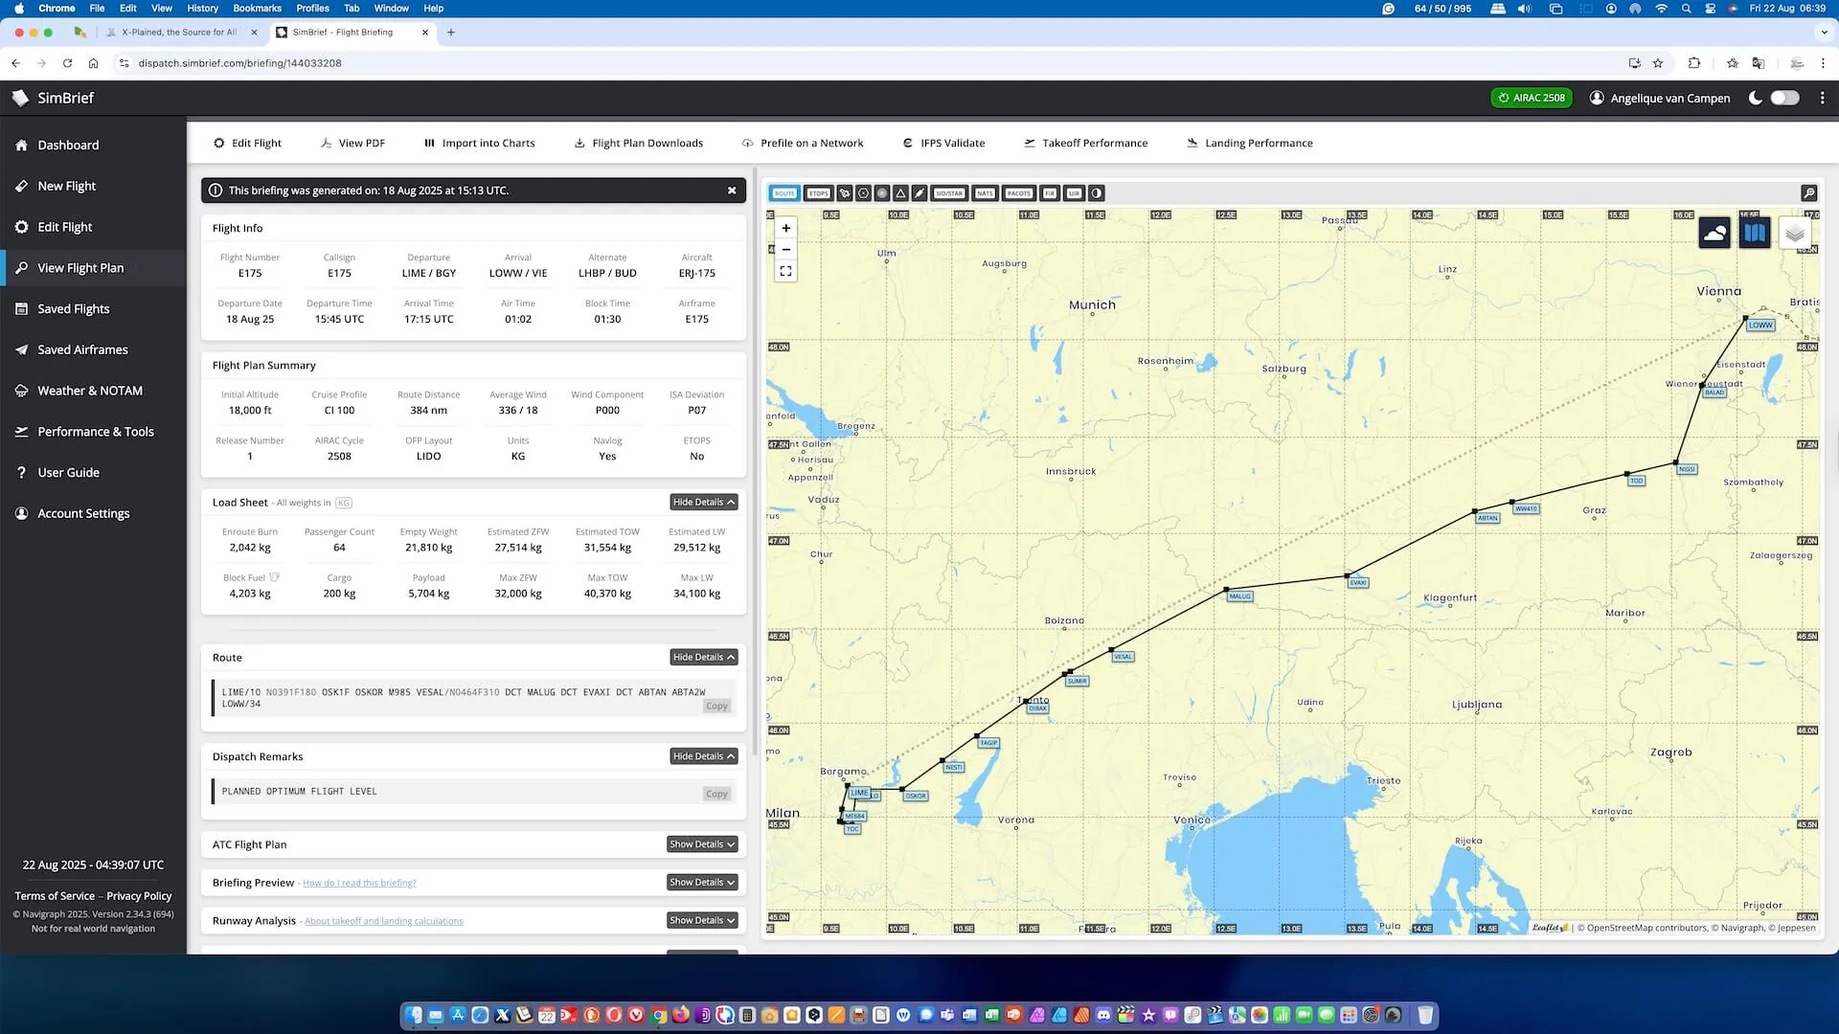This screenshot has width=1839, height=1034.
Task: Expand the ATC Flight Plan details
Action: (702, 844)
